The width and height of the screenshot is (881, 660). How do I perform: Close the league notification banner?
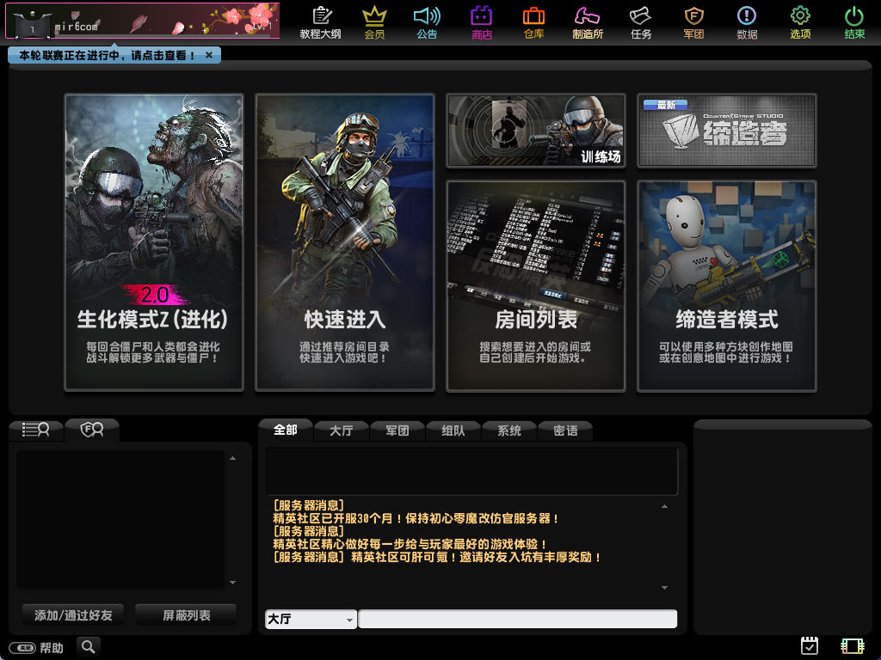(x=210, y=55)
